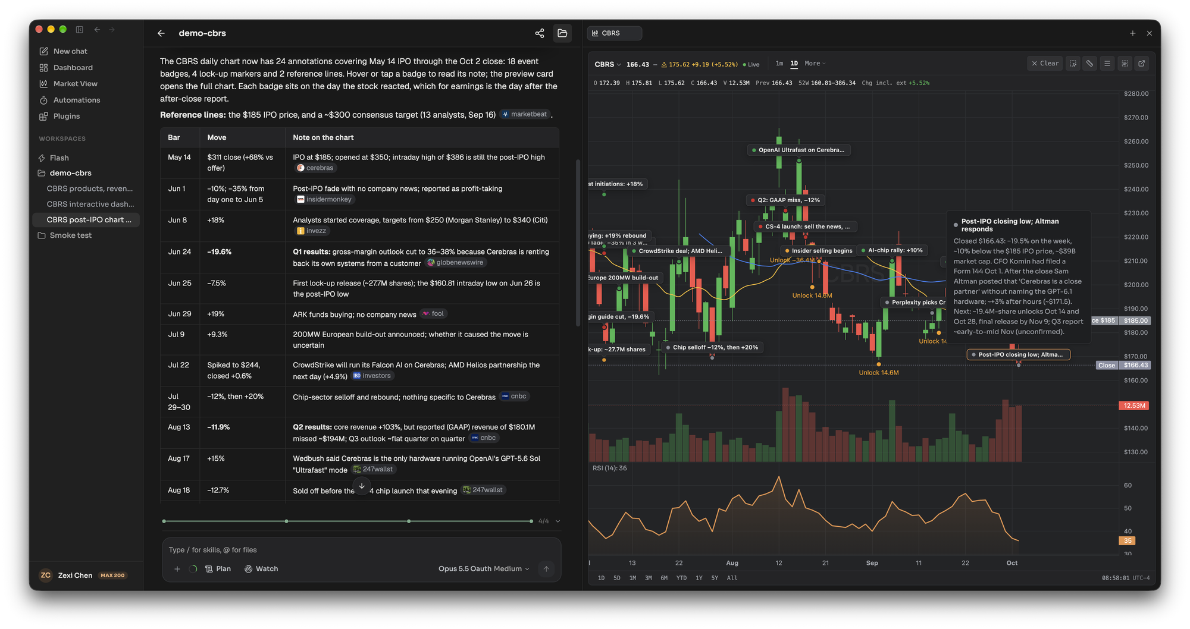The width and height of the screenshot is (1190, 629).
Task: Open the marketbeat source link
Action: click(x=525, y=114)
